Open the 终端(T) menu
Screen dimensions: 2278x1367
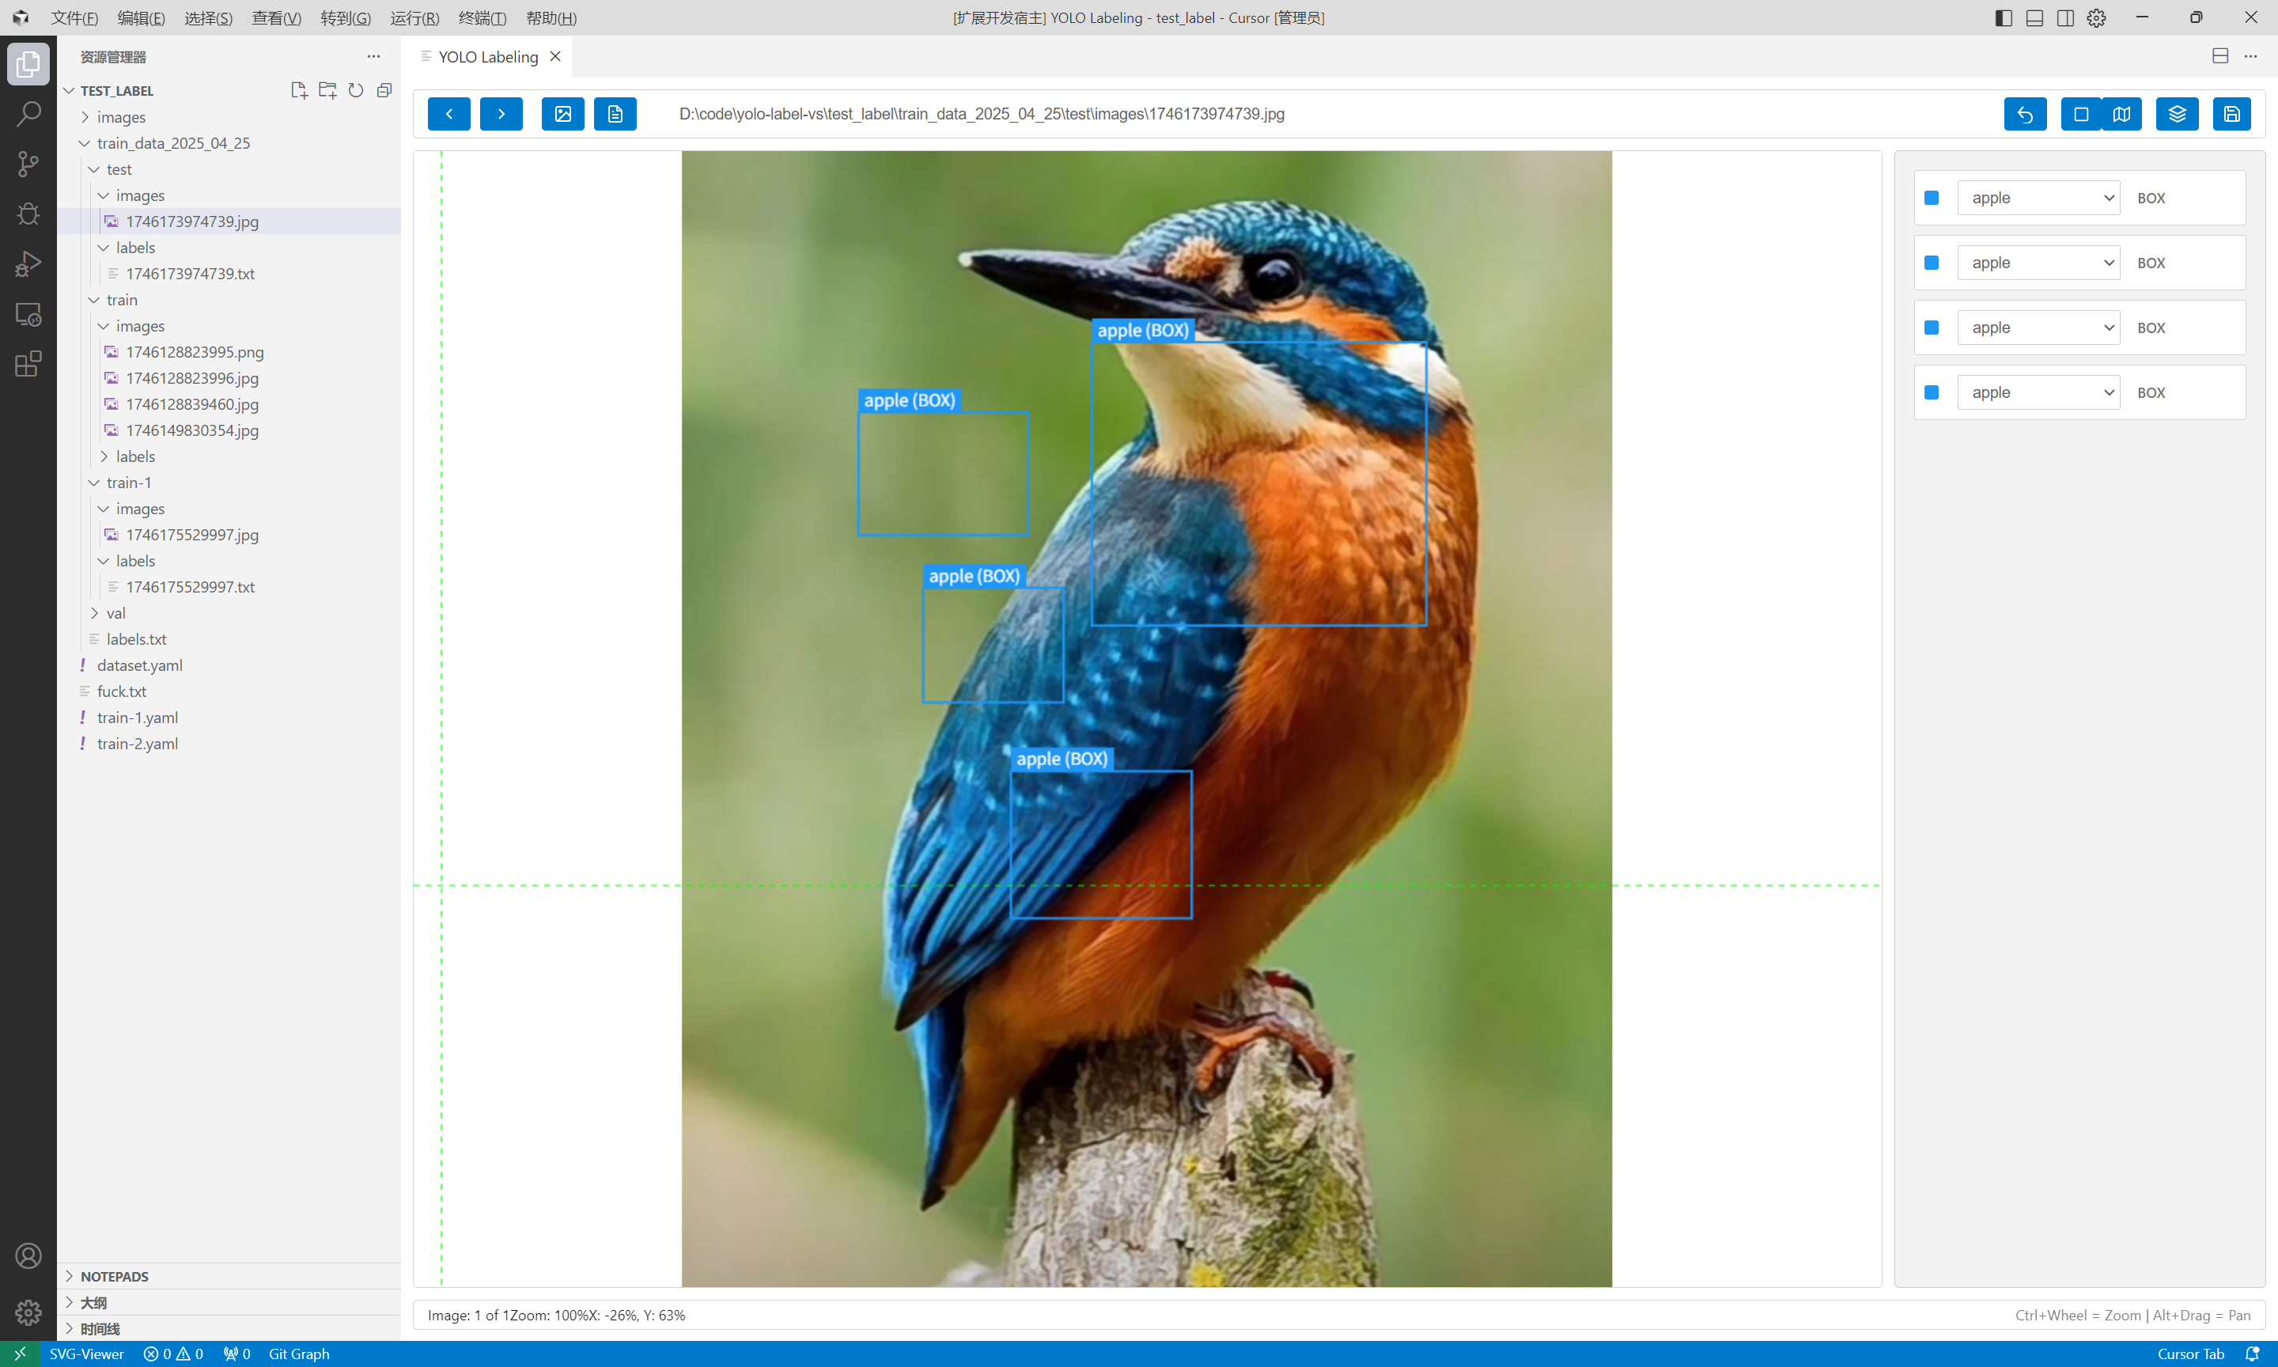point(482,17)
